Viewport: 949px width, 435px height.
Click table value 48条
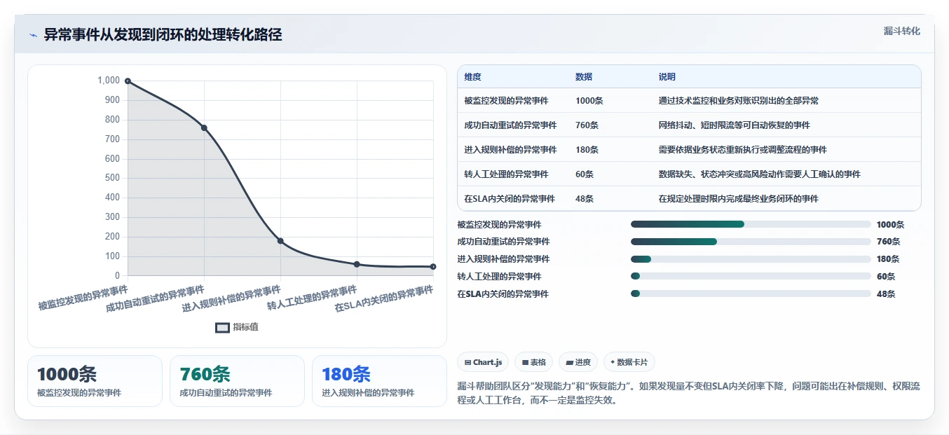tap(585, 199)
